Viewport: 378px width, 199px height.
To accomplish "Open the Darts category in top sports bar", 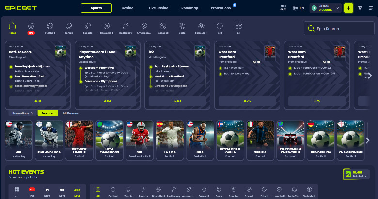I will click(182, 27).
